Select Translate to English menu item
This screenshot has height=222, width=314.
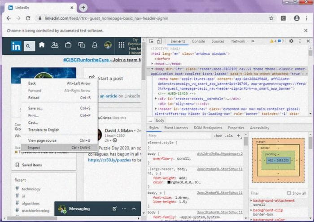click(59, 130)
